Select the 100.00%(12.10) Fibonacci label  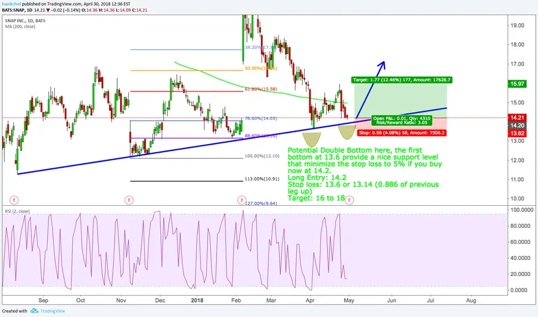pos(262,156)
